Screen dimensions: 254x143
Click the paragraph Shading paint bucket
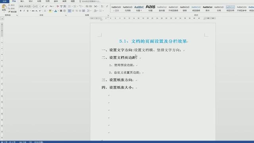[x=95, y=11]
